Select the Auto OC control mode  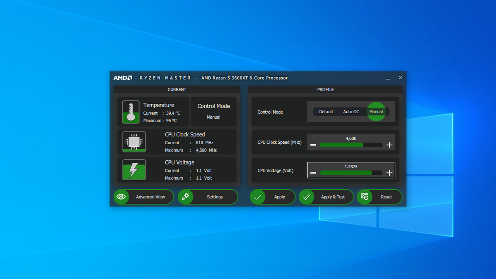351,112
